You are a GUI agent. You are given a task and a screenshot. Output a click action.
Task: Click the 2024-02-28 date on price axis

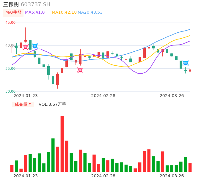click(103, 96)
